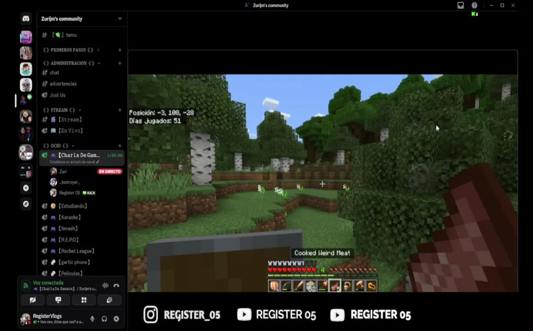Join 【R.E.P.O】 voice channel
This screenshot has height=331, width=533.
coord(82,240)
